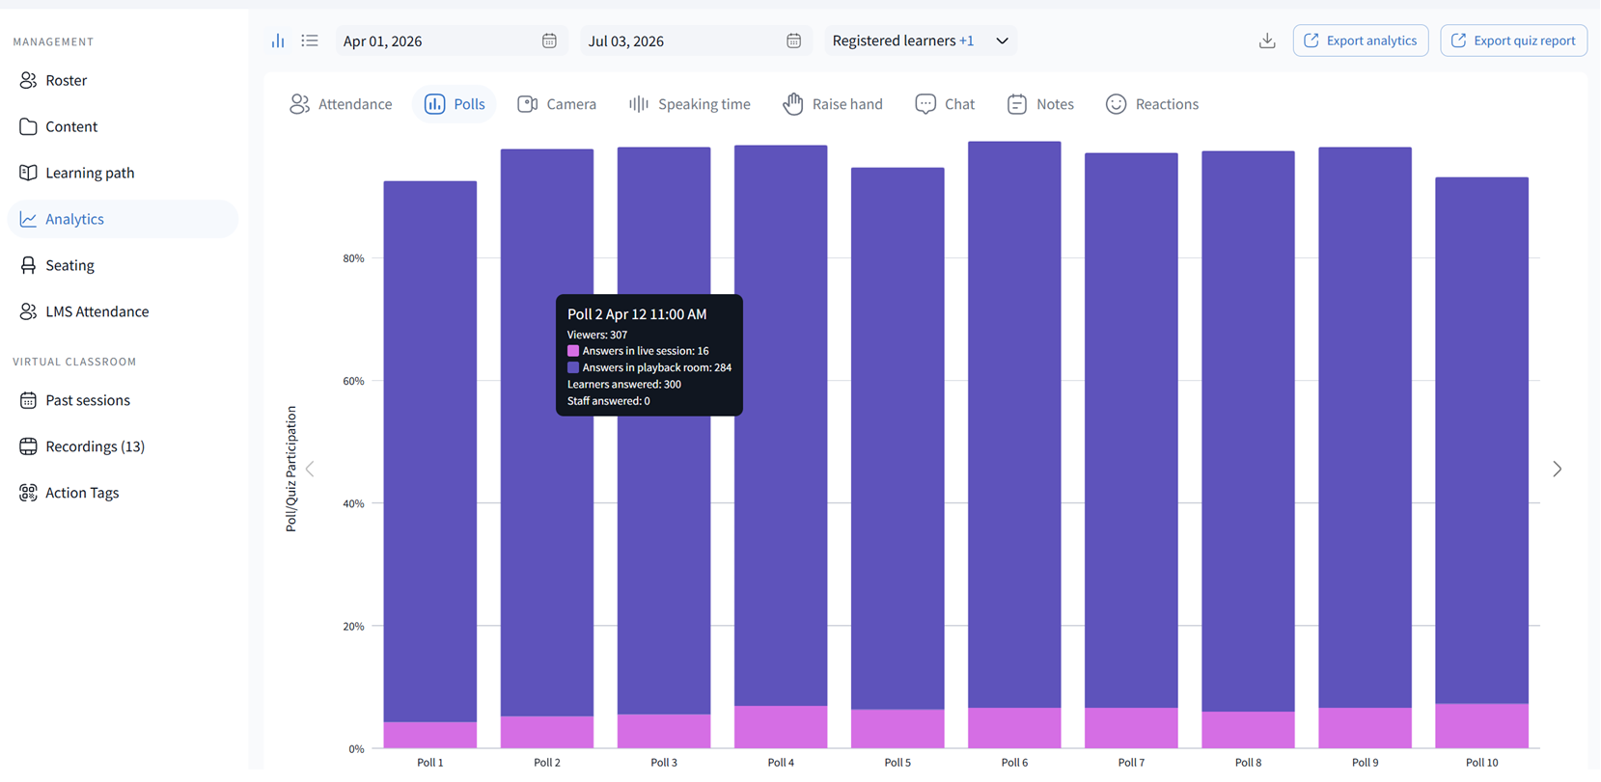Select Analytics in the sidebar
Image resolution: width=1601 pixels, height=782 pixels.
[x=123, y=219]
